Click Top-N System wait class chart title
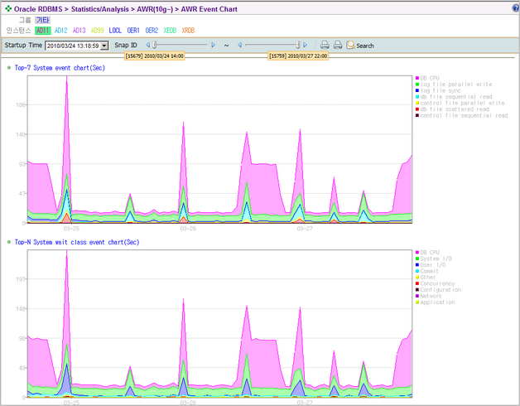Screen dimensions: 520x406 (x=77, y=242)
